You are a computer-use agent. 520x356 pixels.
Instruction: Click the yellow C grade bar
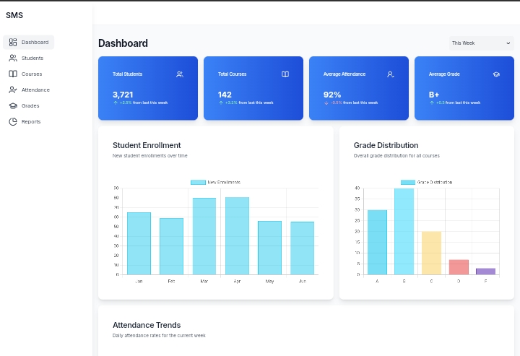tap(431, 253)
